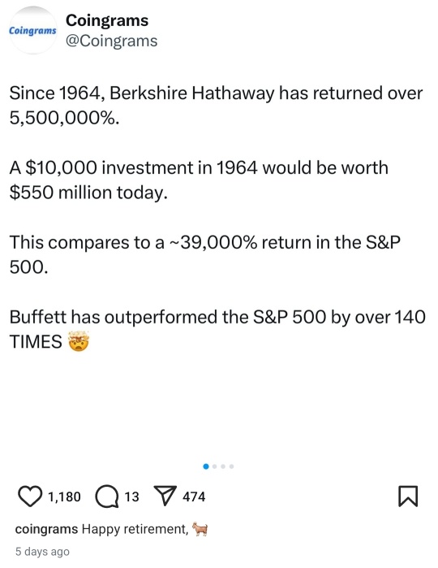View the 474 shares count
Image resolution: width=438 pixels, height=568 pixels.
tap(194, 496)
